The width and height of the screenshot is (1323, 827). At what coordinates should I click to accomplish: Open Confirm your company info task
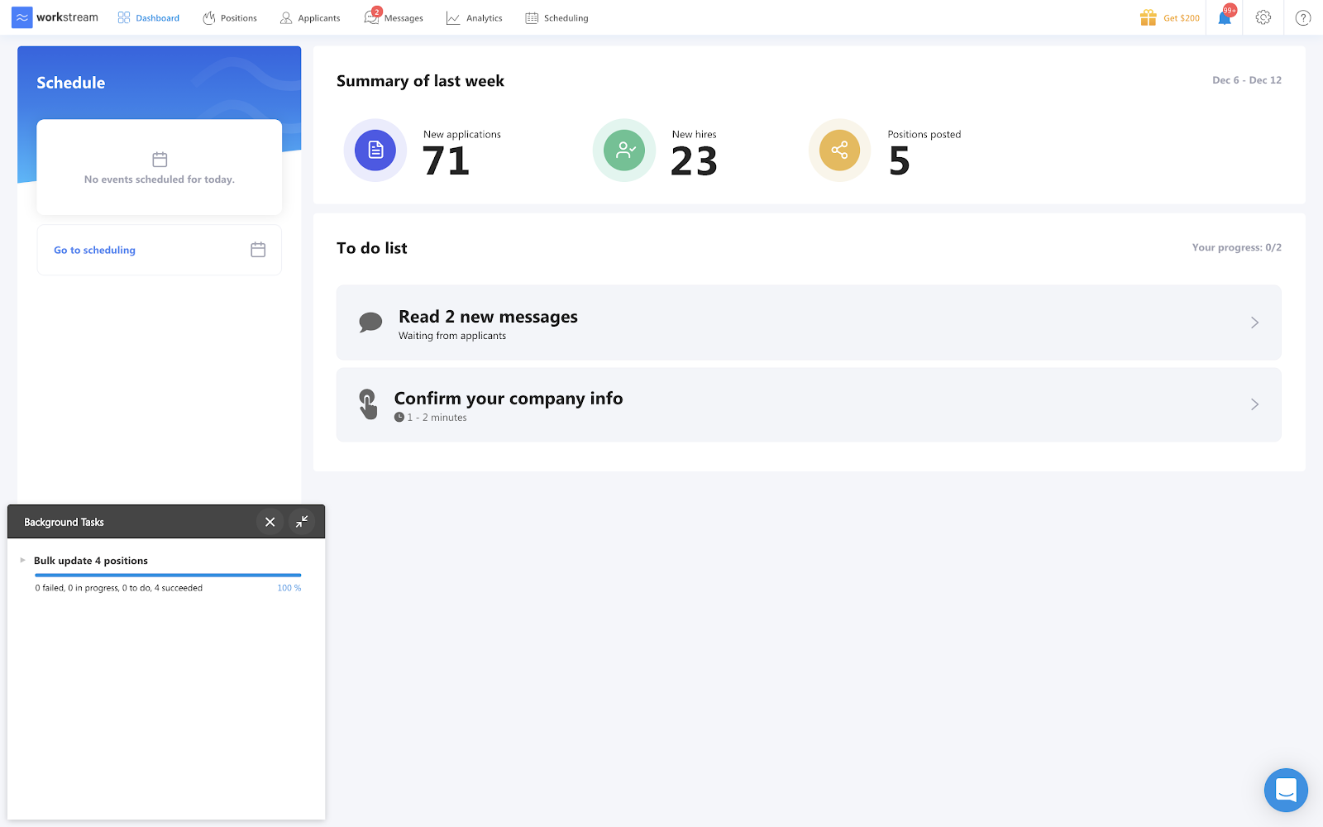coord(809,404)
